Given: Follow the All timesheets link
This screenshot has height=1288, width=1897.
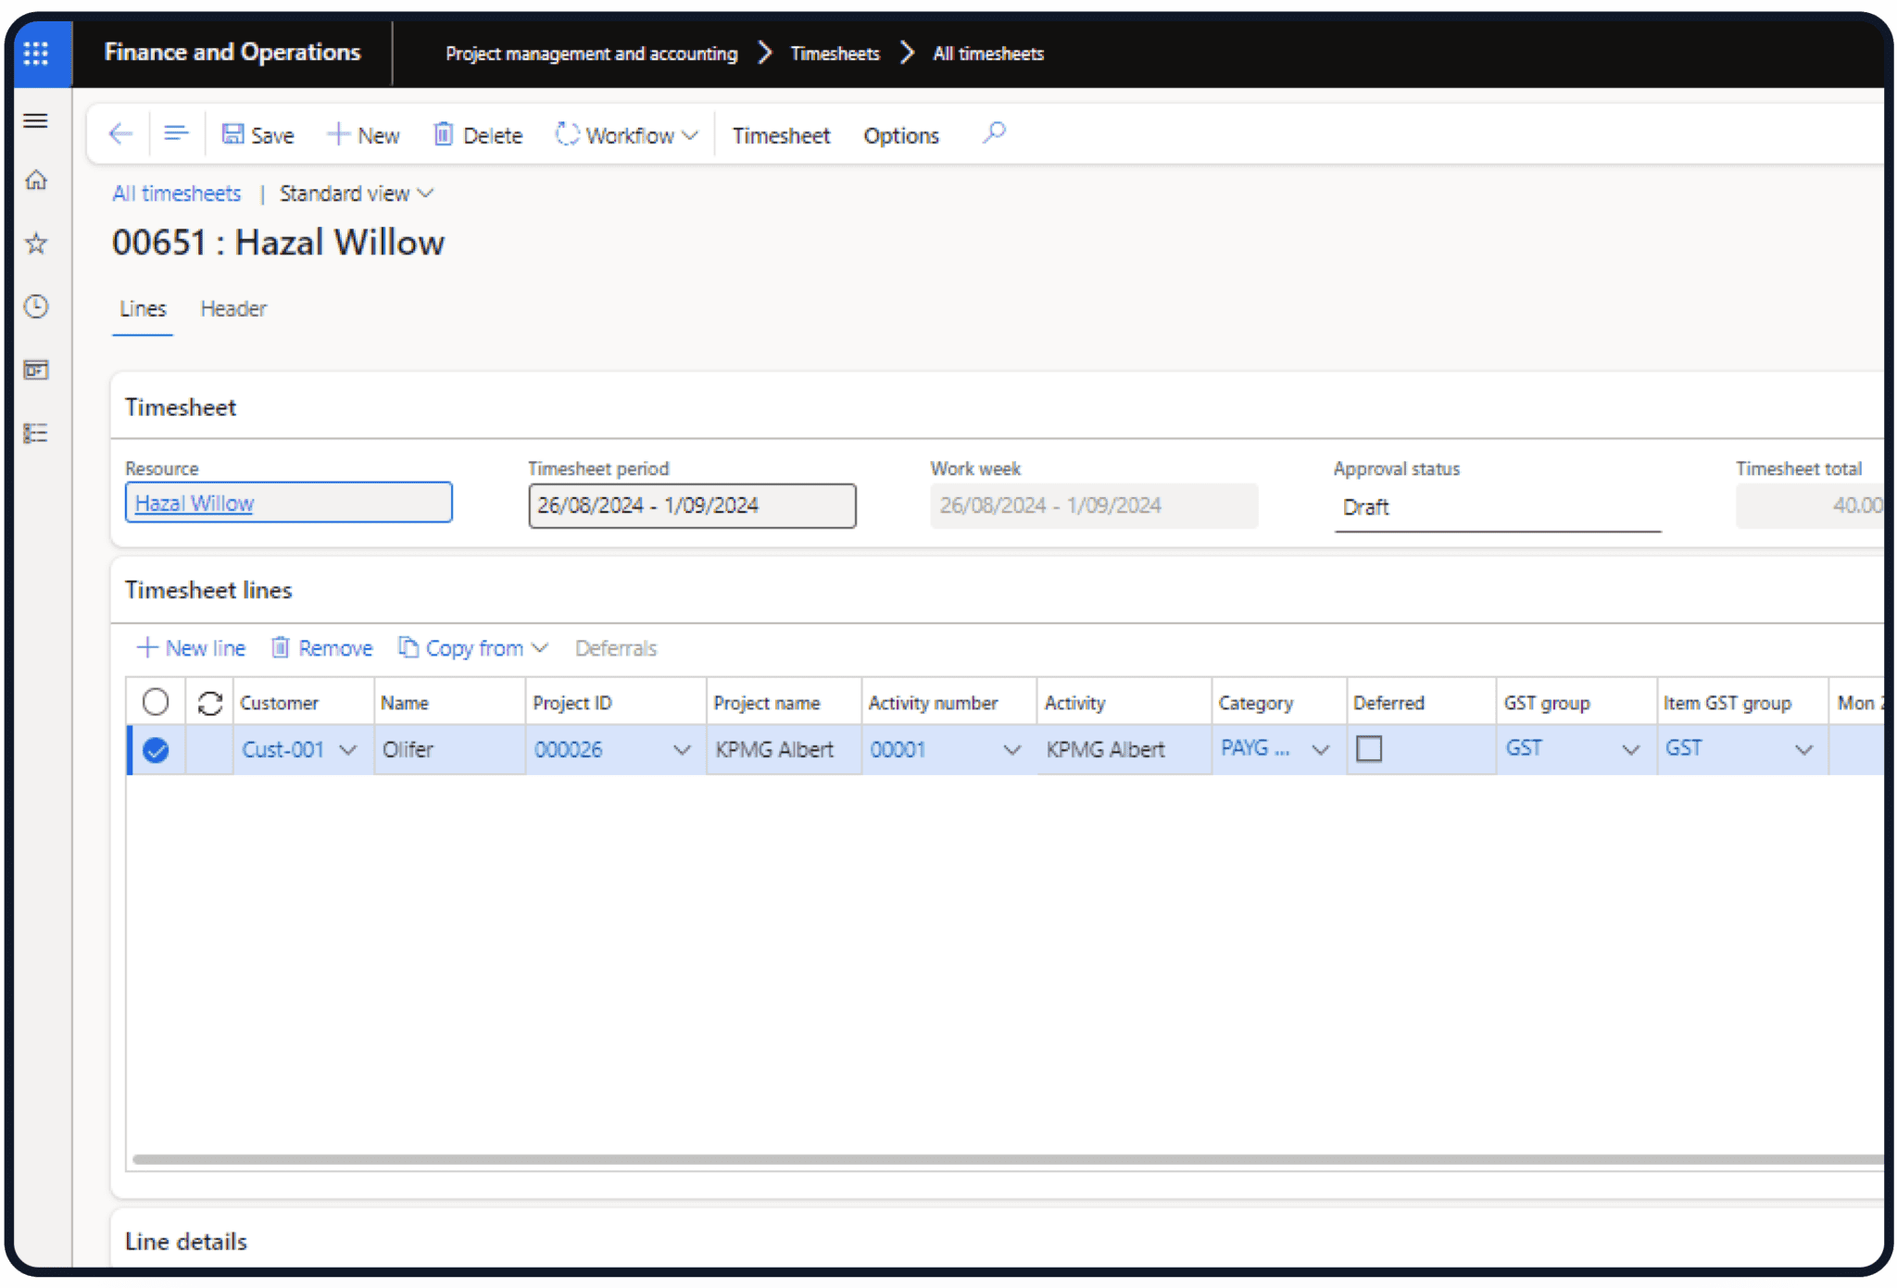Looking at the screenshot, I should 177,194.
